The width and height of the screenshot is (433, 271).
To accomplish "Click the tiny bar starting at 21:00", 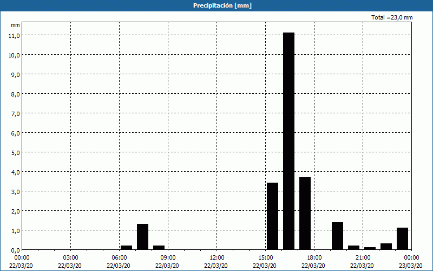I will (370, 248).
